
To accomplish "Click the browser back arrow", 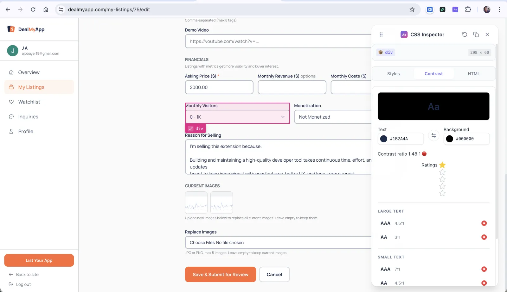I will pyautogui.click(x=8, y=9).
